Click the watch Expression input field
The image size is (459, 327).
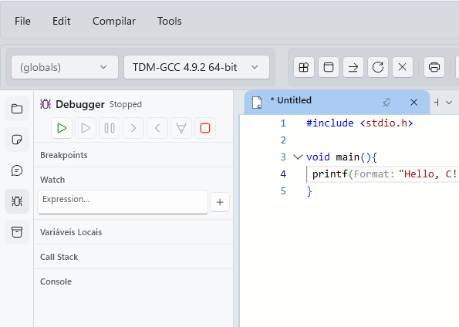tap(123, 202)
